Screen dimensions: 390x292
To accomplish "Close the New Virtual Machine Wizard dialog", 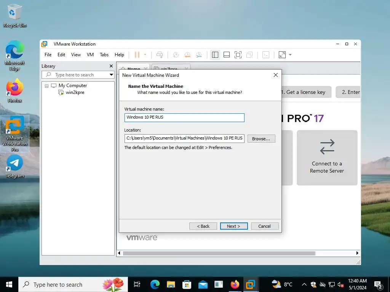I will point(276,75).
